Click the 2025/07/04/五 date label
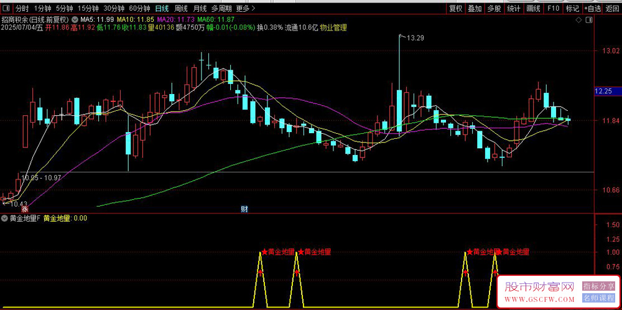This screenshot has width=622, height=310. pyautogui.click(x=21, y=27)
